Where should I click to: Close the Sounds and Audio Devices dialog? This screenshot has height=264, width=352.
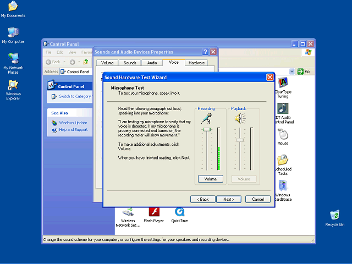pos(213,52)
